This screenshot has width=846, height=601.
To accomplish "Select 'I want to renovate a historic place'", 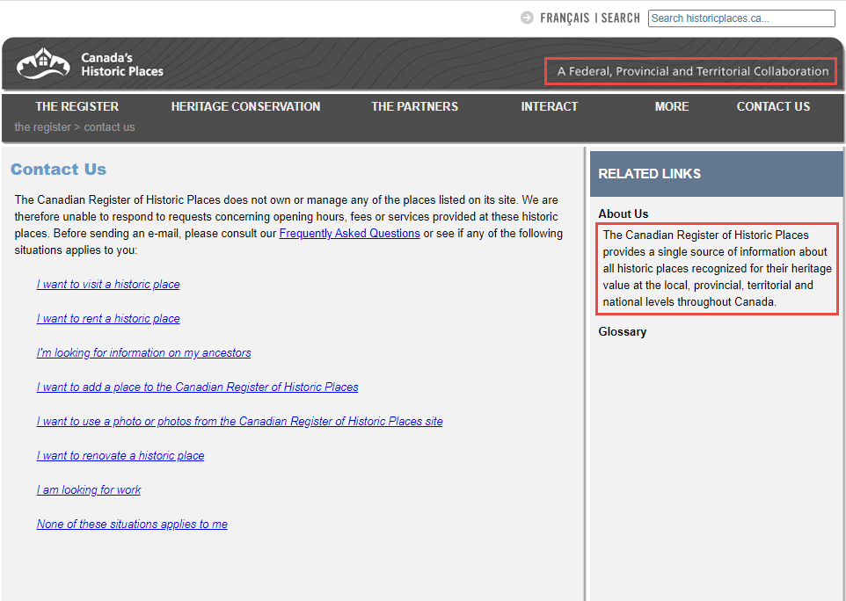I will point(120,456).
